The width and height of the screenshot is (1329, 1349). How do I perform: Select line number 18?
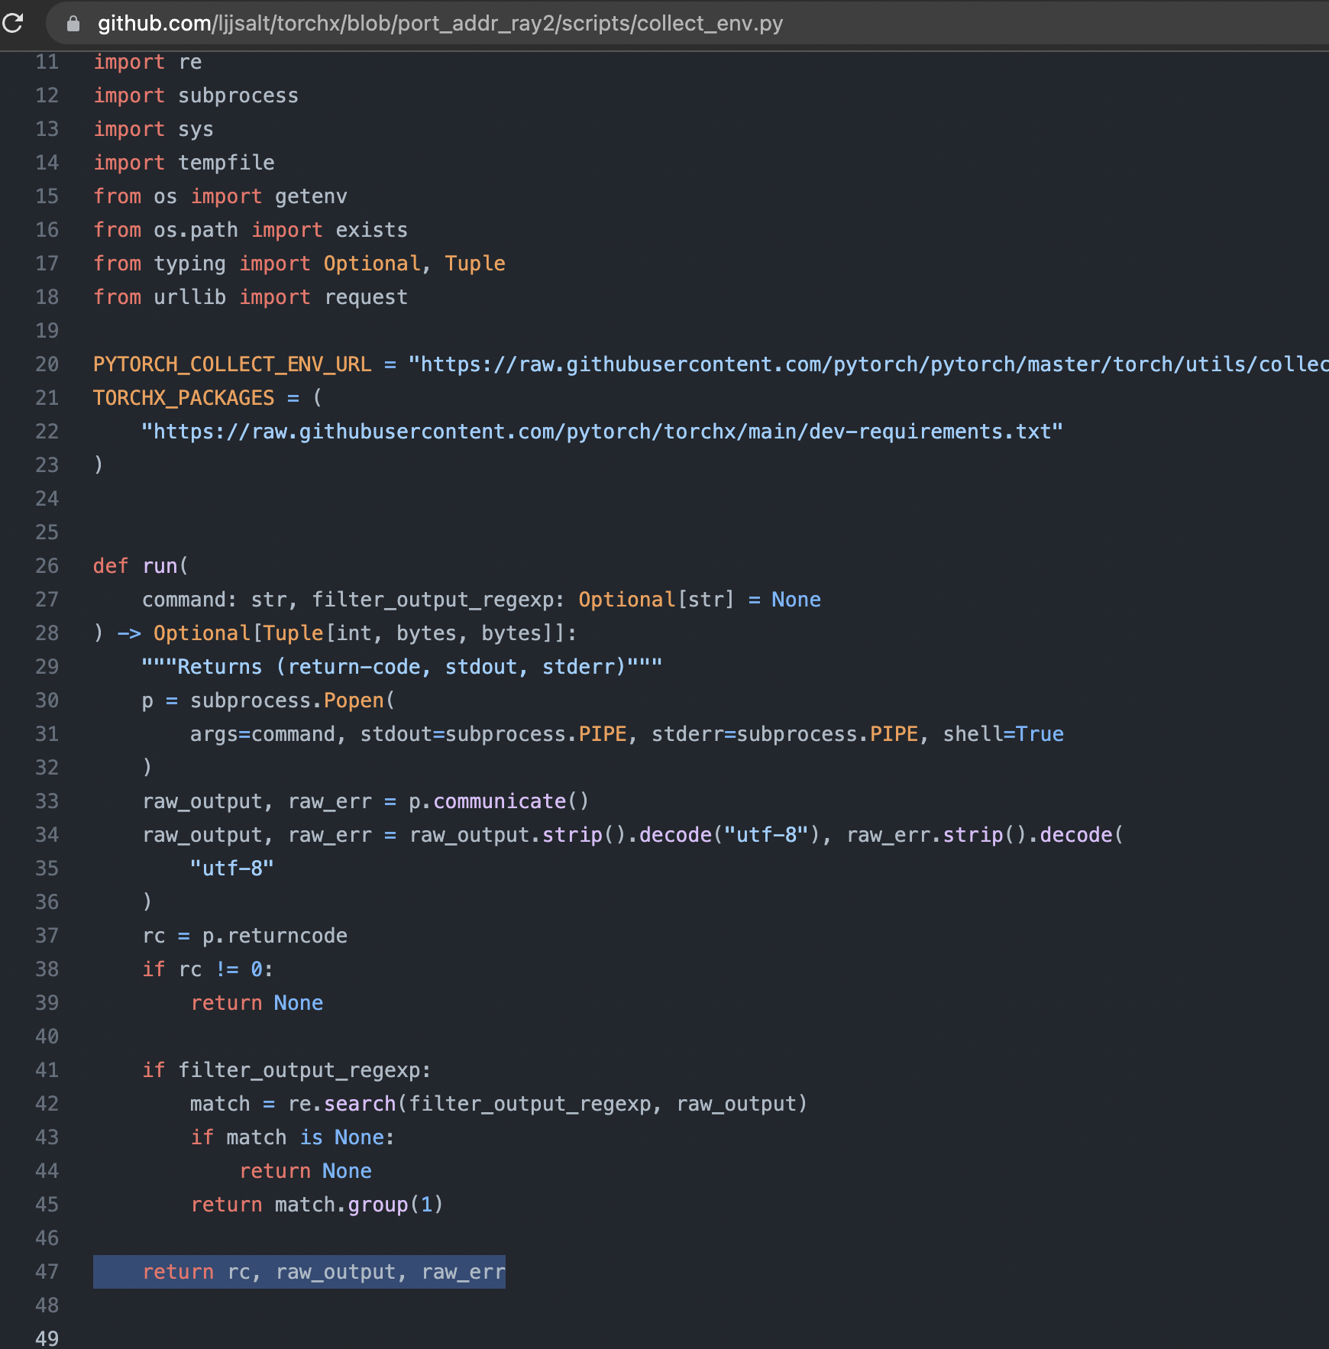coord(47,297)
